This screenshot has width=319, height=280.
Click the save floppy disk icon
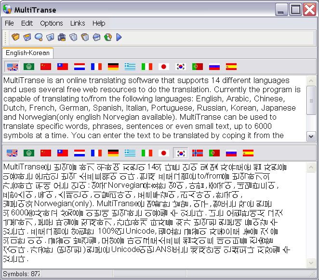[x=27, y=37]
